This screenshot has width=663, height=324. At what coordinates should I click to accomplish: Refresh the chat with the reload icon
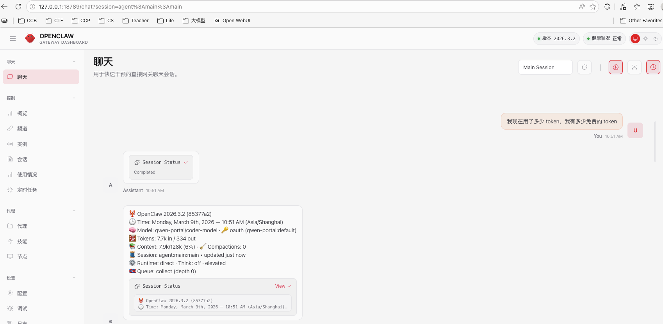585,67
